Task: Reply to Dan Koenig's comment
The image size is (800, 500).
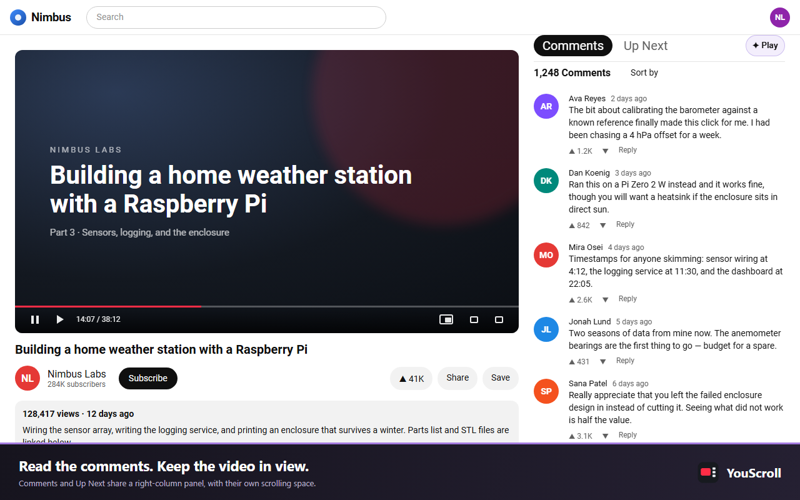Action: (625, 224)
